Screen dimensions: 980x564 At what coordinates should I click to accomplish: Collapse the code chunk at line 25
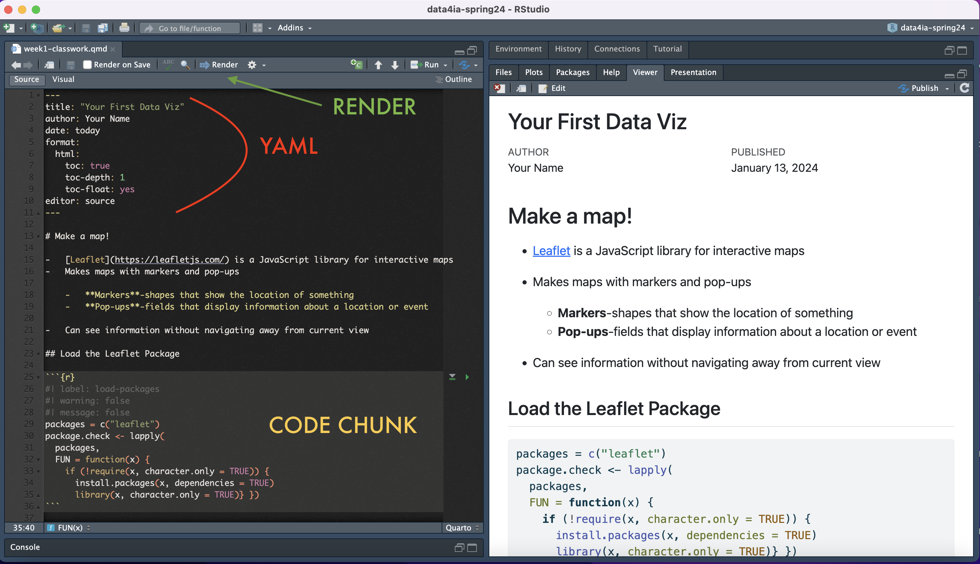pyautogui.click(x=38, y=377)
